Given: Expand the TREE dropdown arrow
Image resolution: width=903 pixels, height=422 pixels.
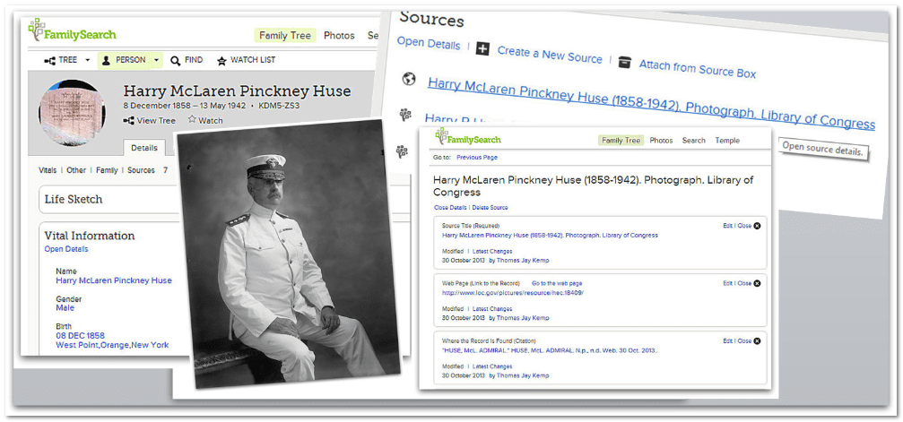Looking at the screenshot, I should tap(88, 60).
